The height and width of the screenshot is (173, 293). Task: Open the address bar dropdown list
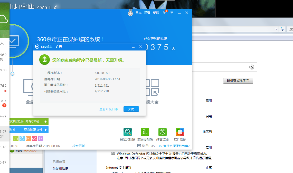[x=276, y=29]
